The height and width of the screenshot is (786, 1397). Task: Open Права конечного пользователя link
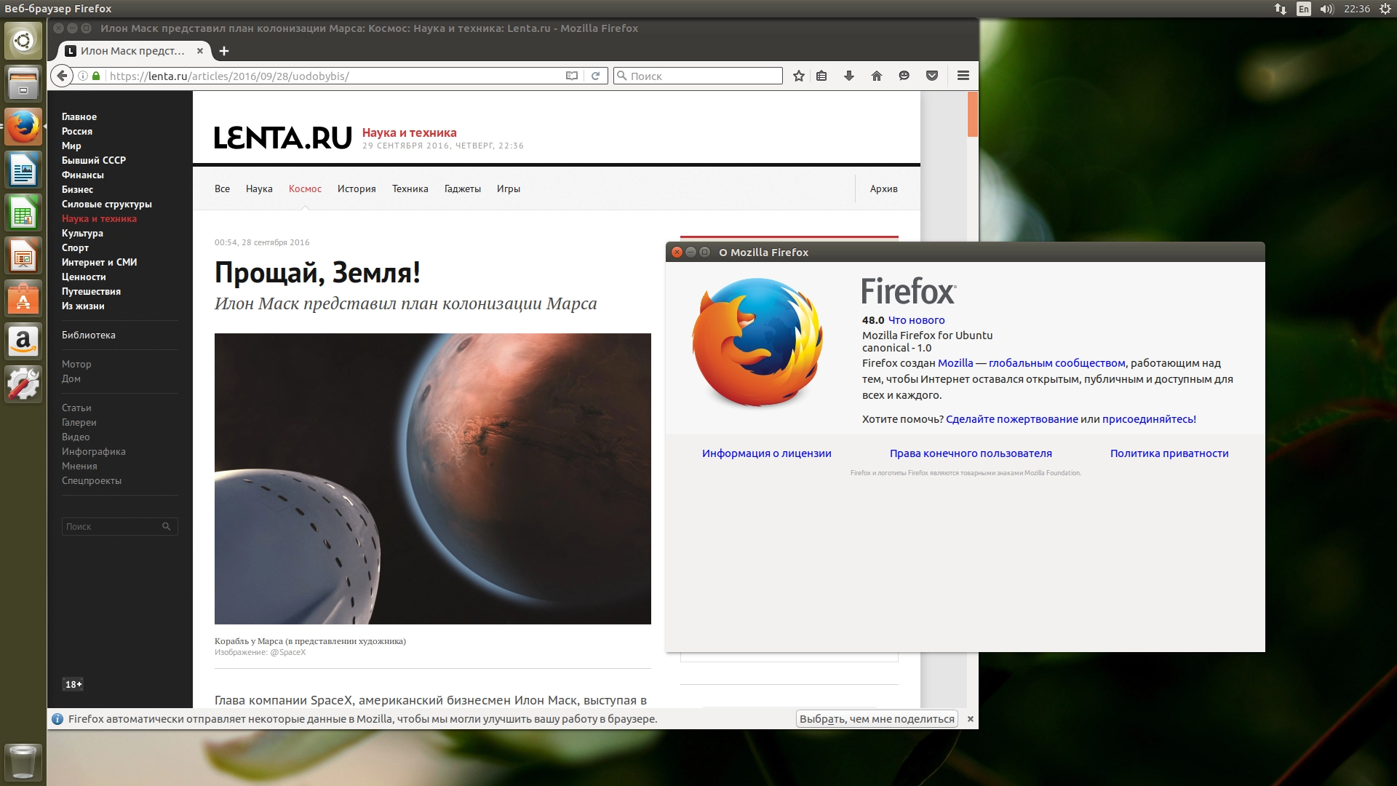[971, 453]
